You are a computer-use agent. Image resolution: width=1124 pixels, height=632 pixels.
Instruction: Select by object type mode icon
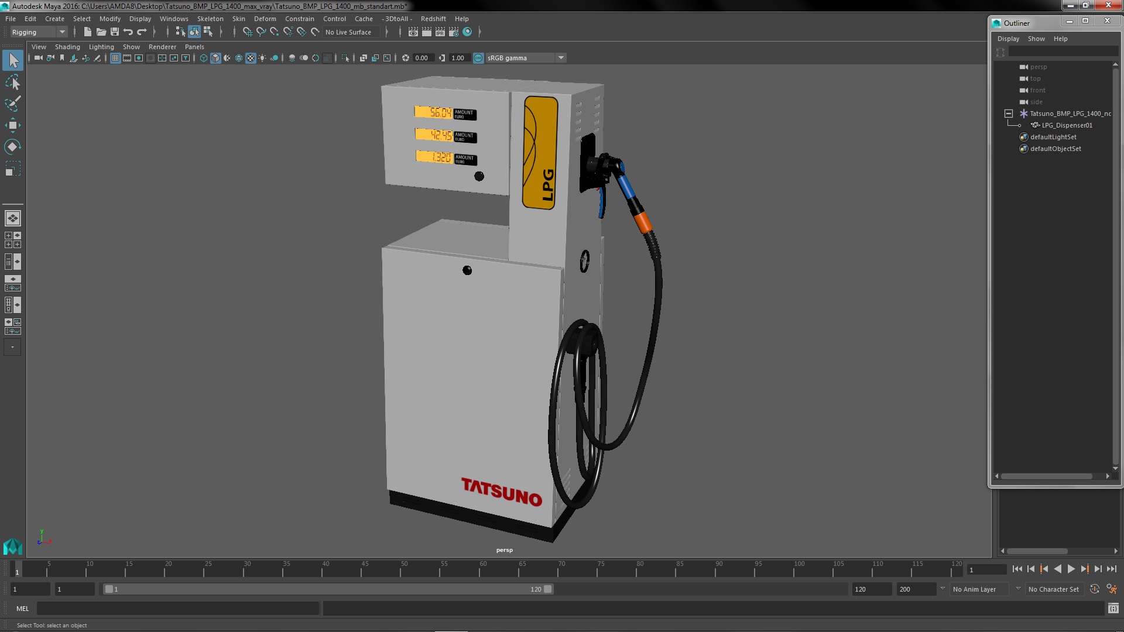(x=194, y=32)
